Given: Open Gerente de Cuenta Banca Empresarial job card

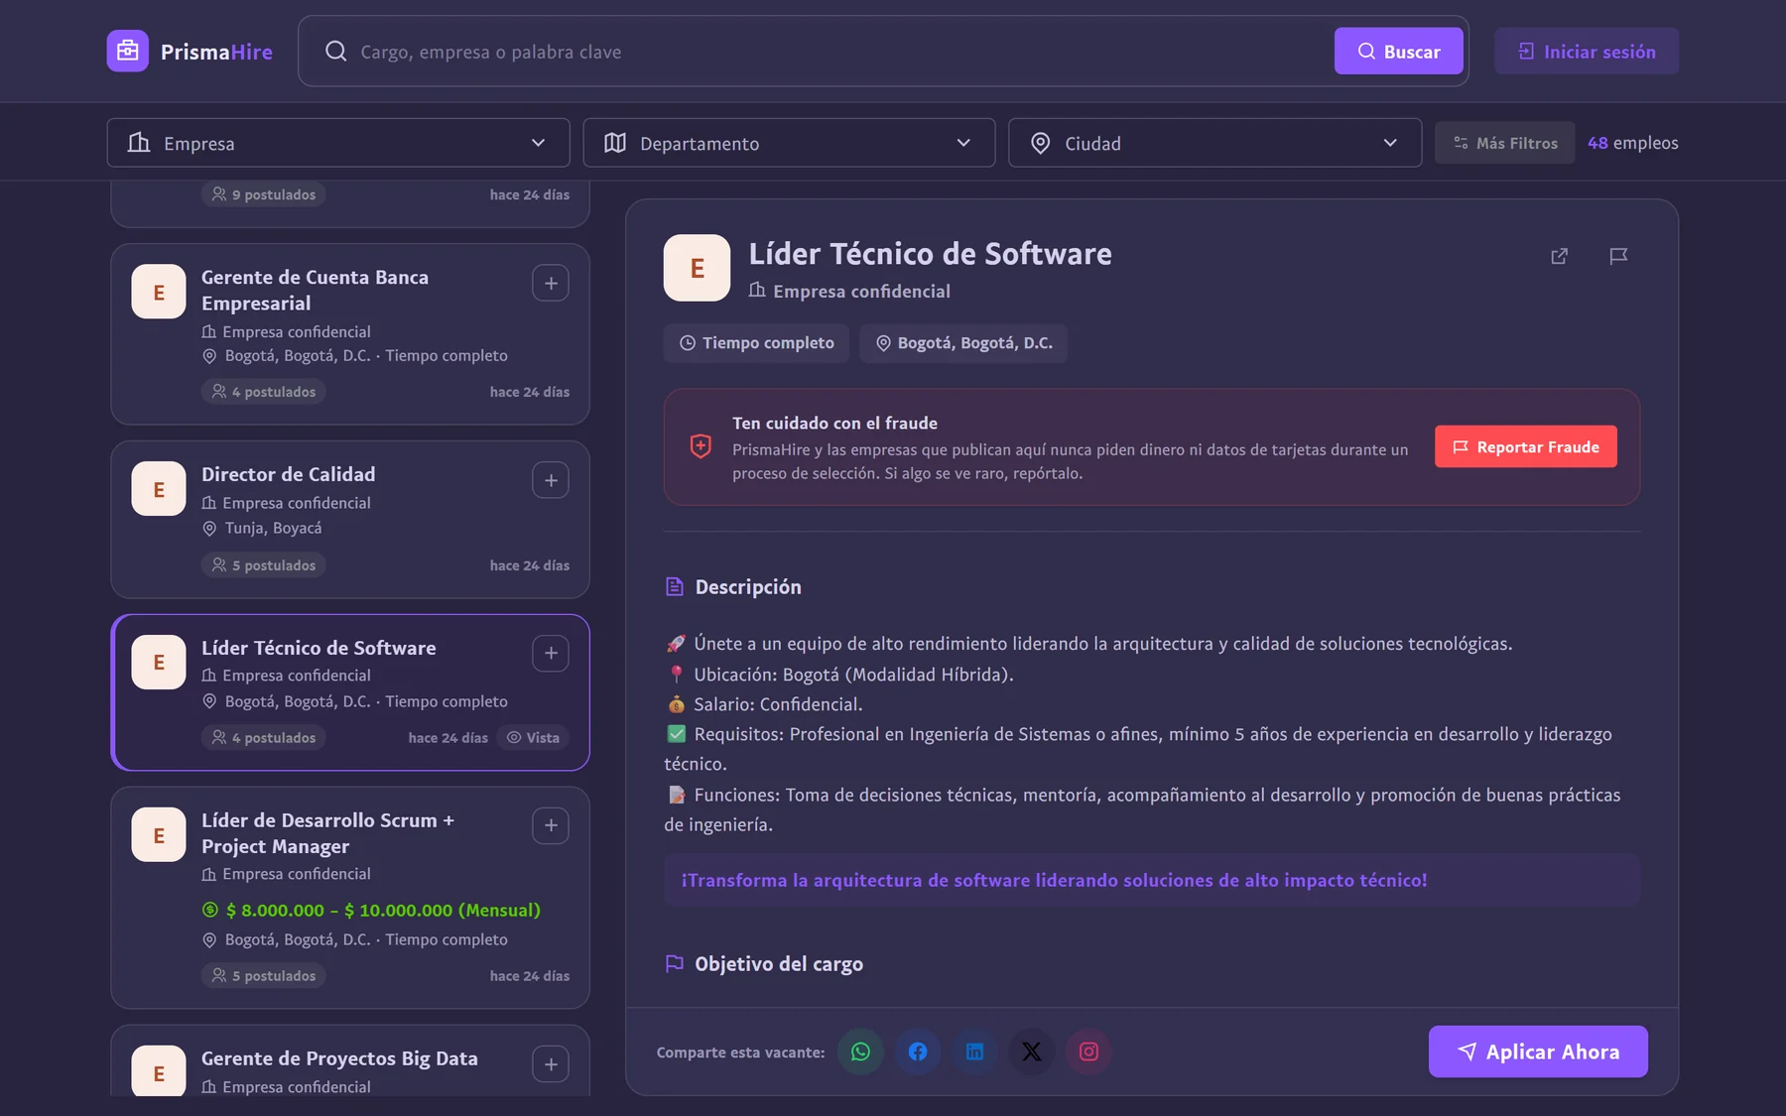Looking at the screenshot, I should [350, 334].
